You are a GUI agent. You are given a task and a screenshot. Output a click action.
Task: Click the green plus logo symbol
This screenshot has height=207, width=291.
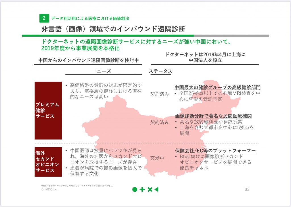click(142, 189)
